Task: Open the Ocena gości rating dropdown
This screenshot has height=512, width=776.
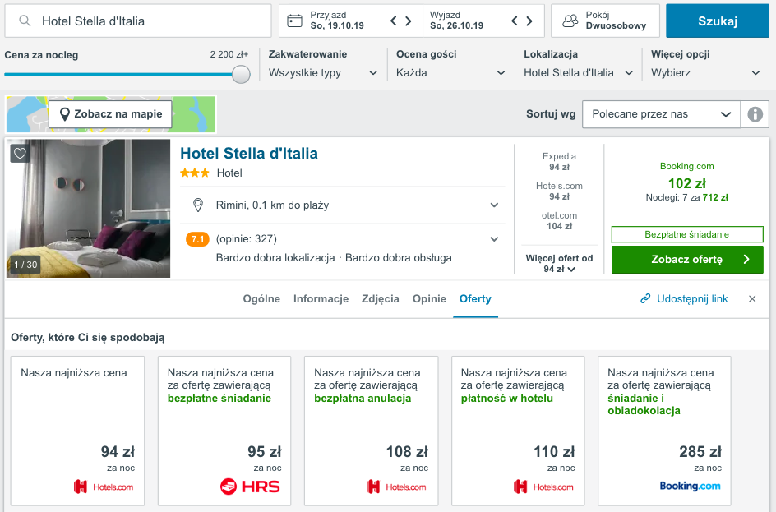Action: pos(450,72)
